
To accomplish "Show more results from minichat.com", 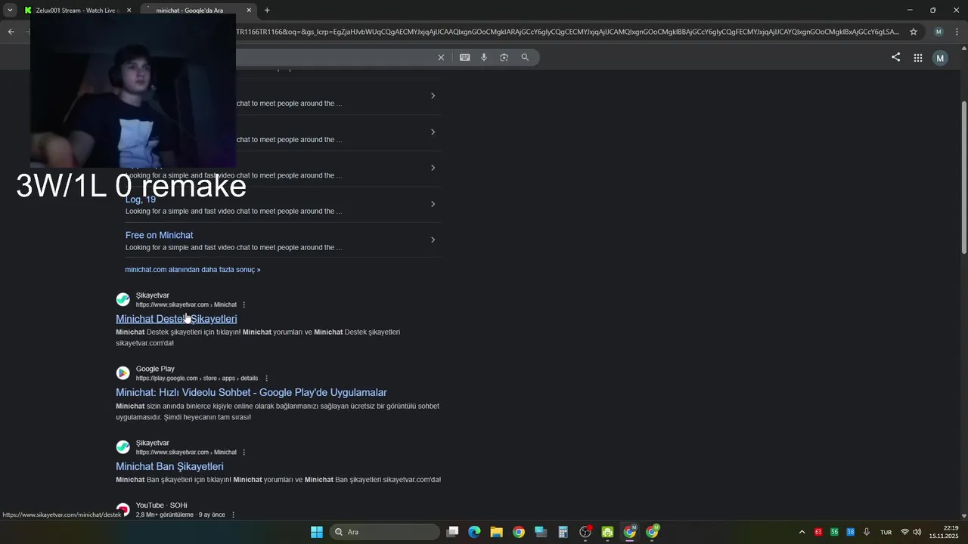I will [192, 270].
